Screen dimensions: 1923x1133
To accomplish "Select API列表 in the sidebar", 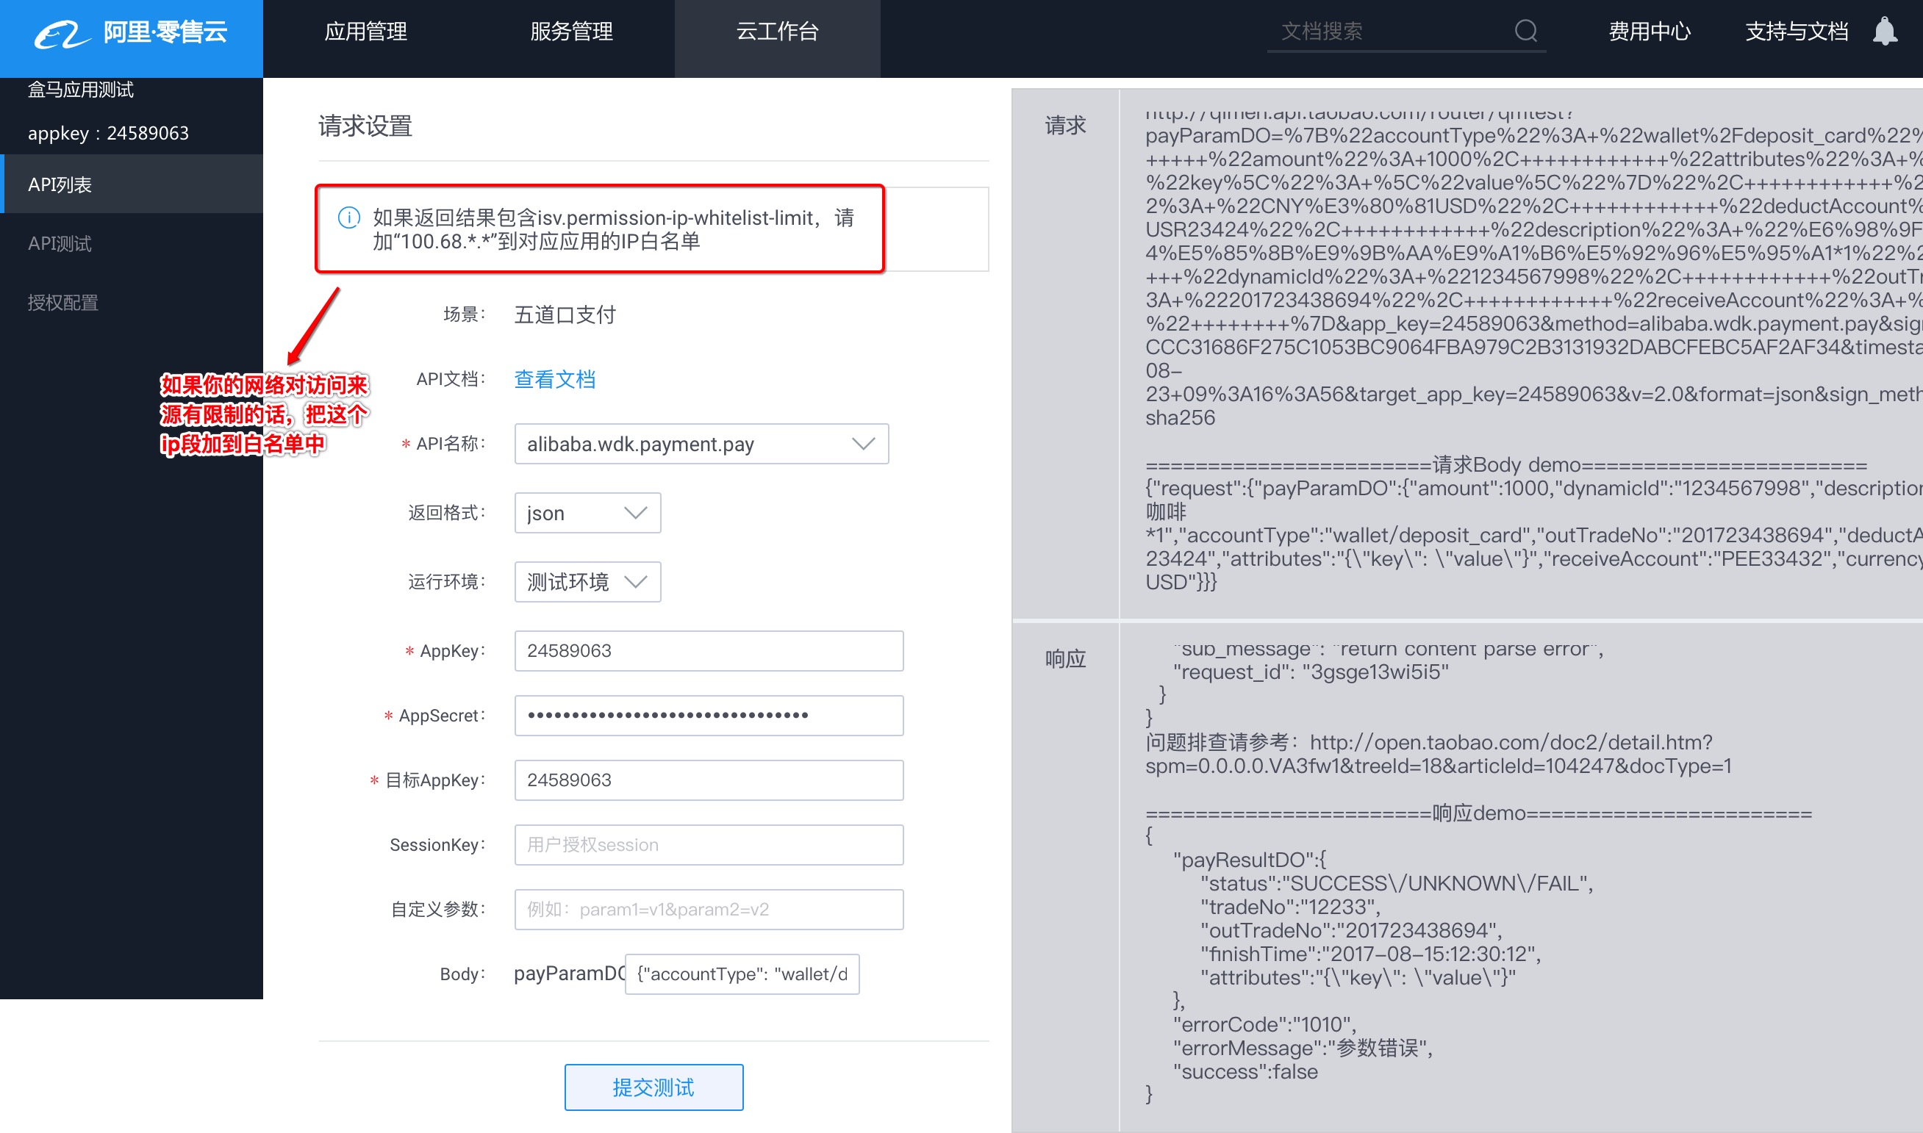I will [x=60, y=184].
